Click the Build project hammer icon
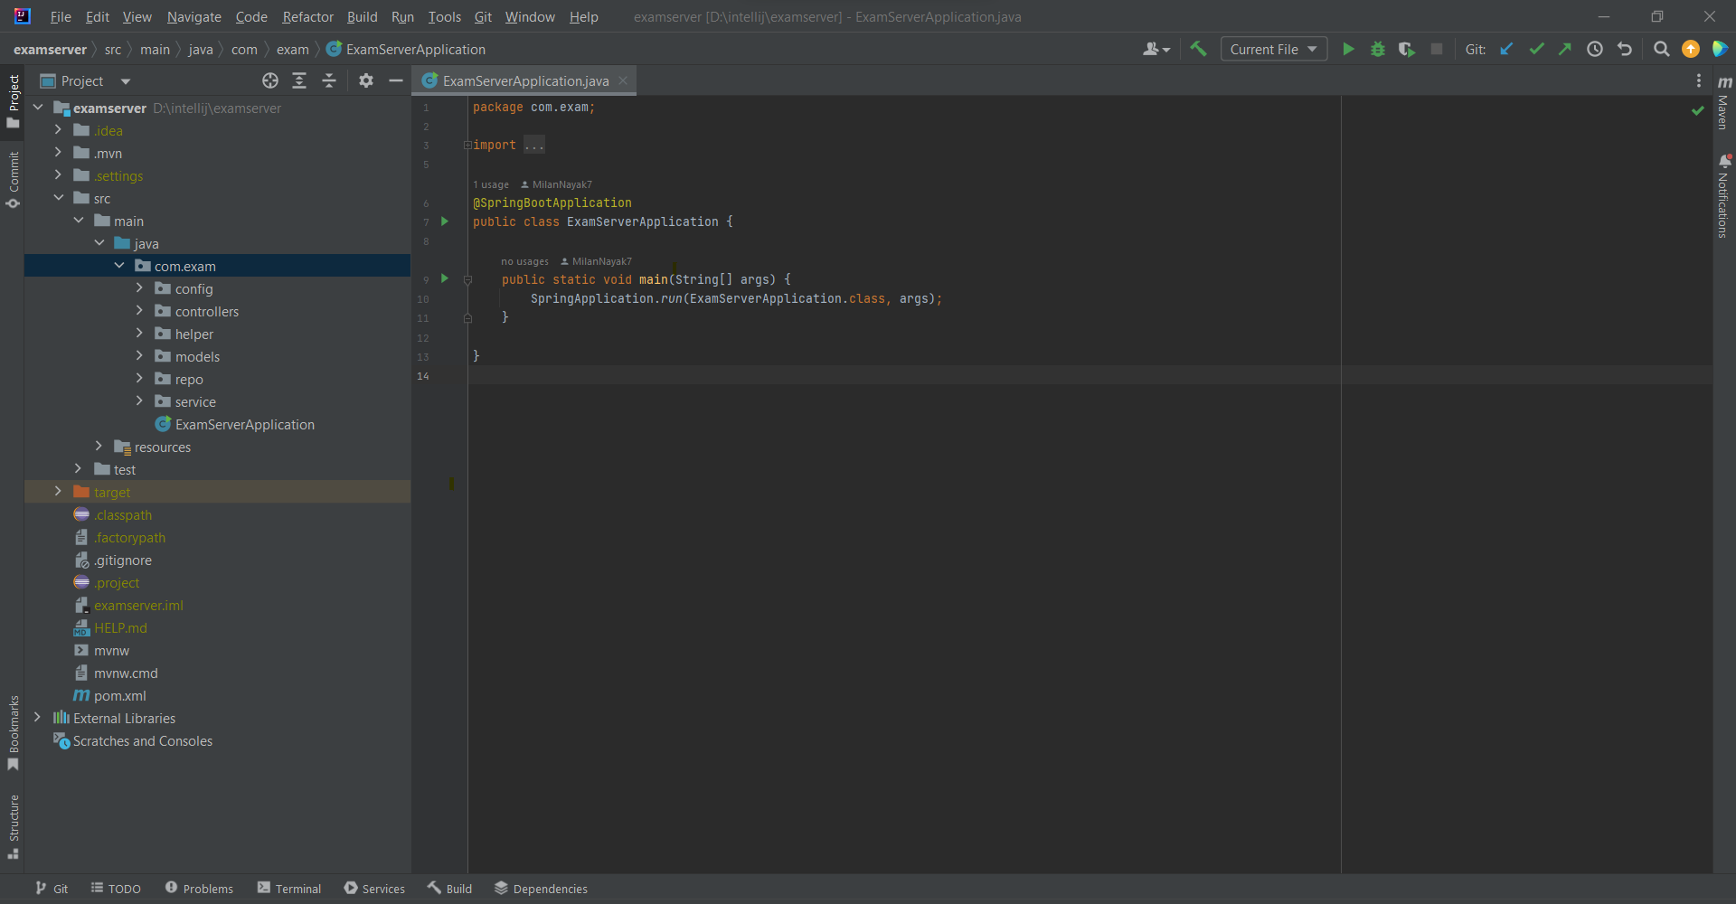This screenshot has height=904, width=1736. click(x=1198, y=49)
